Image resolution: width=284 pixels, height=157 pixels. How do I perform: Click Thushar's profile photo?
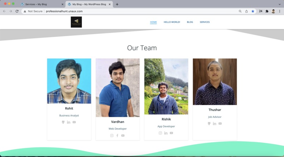[215, 82]
